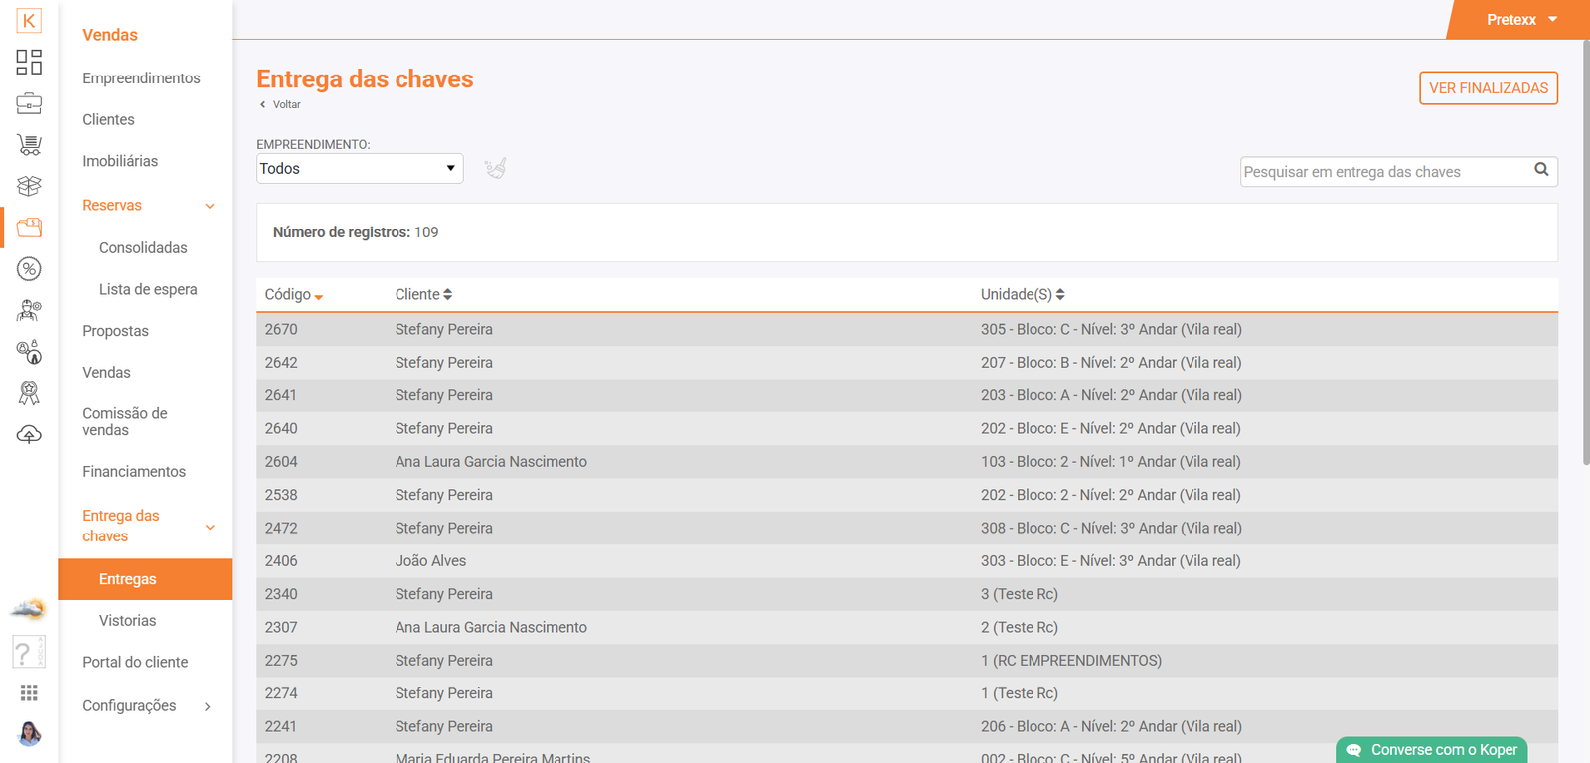
Task: Expand the Configurações submenu
Action: (x=208, y=706)
